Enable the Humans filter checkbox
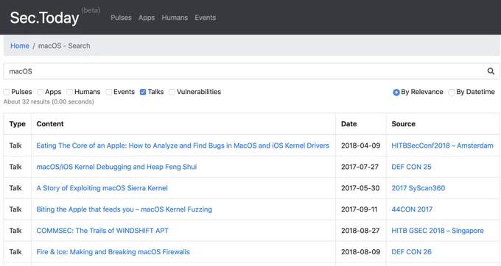Viewport: 501px width, 266px height. coord(70,92)
